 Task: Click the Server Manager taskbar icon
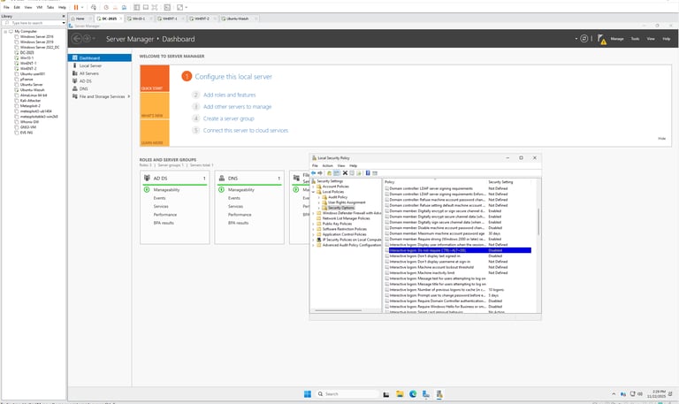tap(426, 393)
